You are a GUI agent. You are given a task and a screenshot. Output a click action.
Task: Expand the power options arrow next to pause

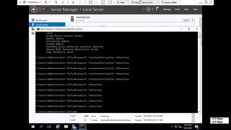pyautogui.click(x=49, y=2)
